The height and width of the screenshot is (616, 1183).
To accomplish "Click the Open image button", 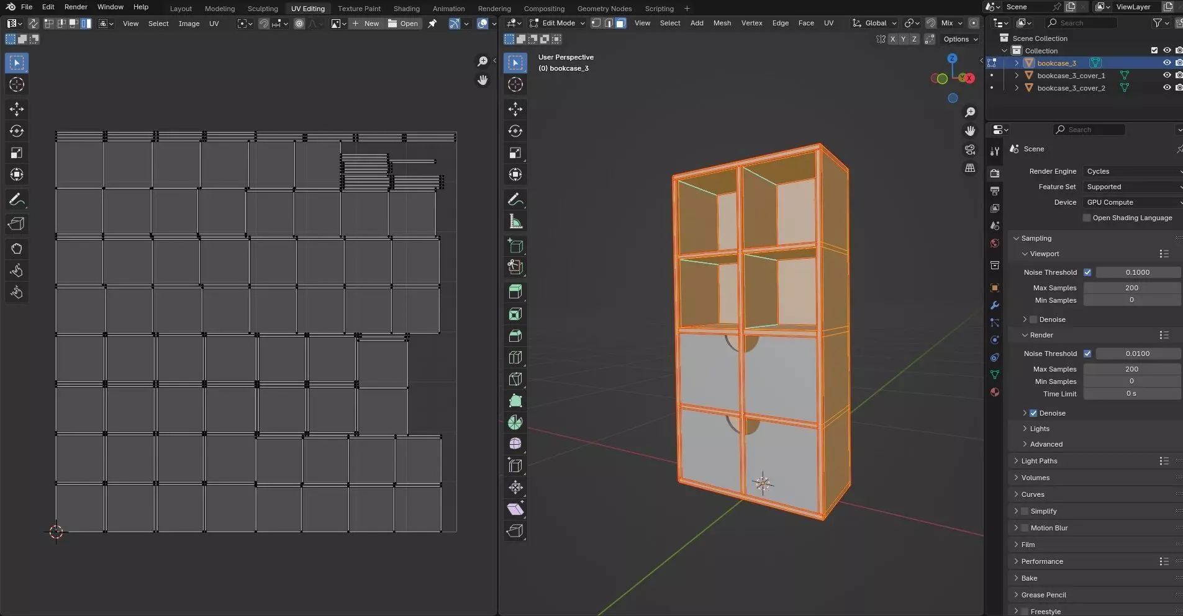I will tap(403, 24).
